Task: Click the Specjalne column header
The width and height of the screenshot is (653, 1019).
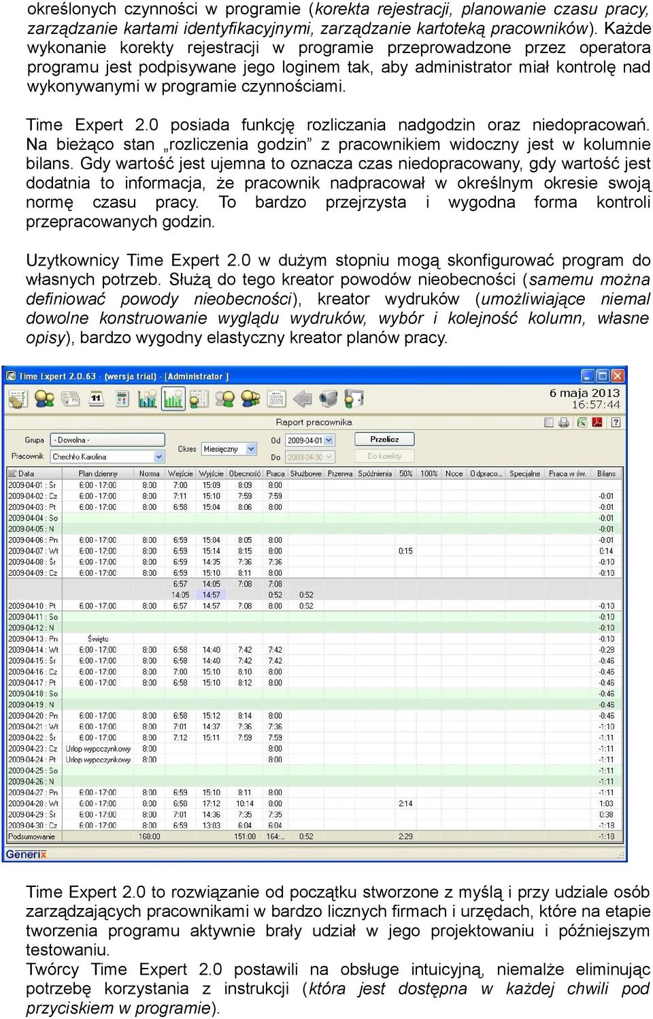Action: (x=524, y=473)
